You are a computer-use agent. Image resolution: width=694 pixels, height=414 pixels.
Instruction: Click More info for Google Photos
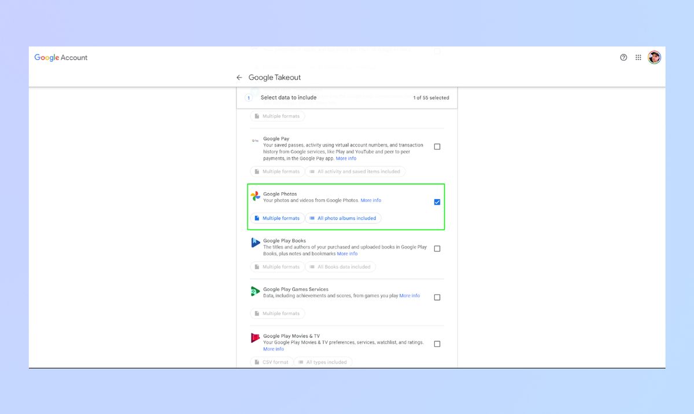tap(371, 200)
